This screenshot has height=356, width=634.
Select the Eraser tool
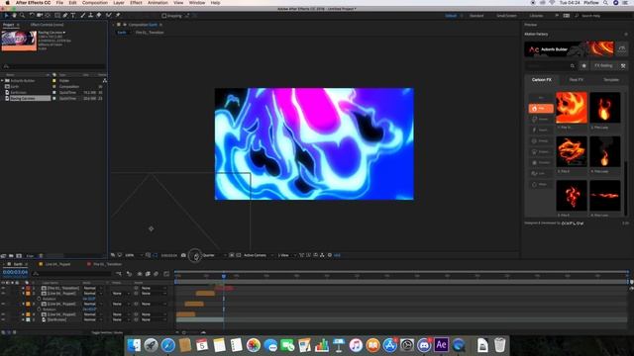tap(99, 16)
